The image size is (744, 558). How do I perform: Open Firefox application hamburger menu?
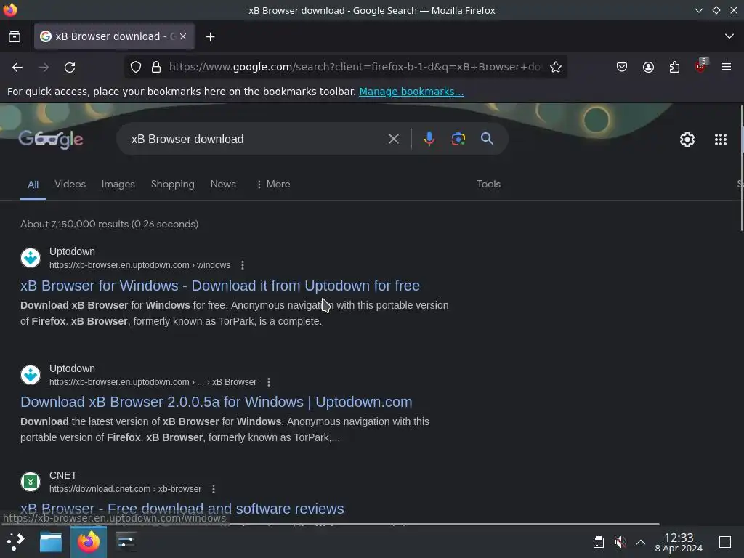pyautogui.click(x=727, y=68)
